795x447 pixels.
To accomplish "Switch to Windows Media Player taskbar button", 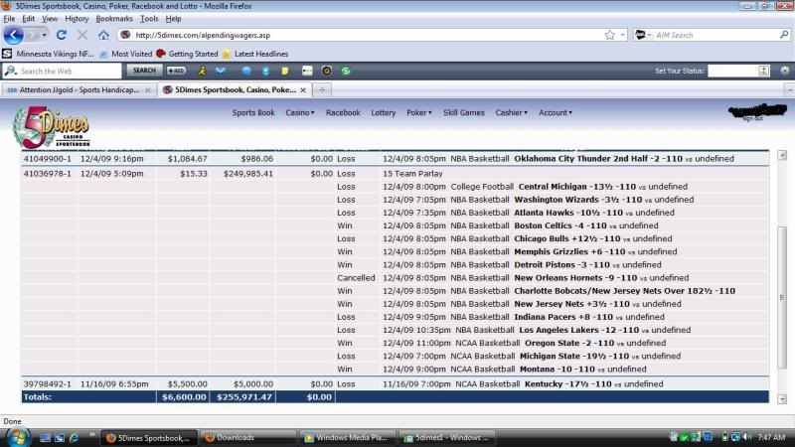I will [347, 437].
